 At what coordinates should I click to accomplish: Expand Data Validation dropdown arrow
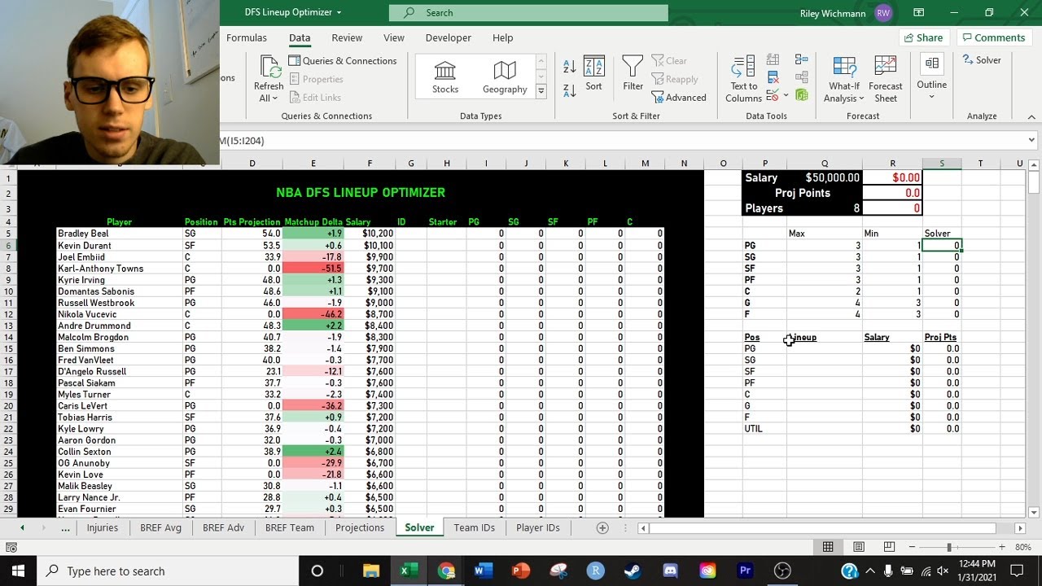(786, 96)
